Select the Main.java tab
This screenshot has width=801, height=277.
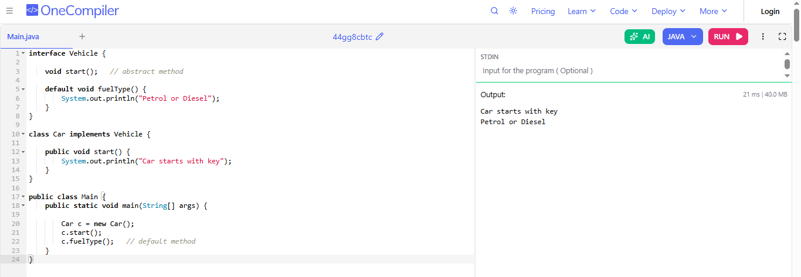[23, 36]
